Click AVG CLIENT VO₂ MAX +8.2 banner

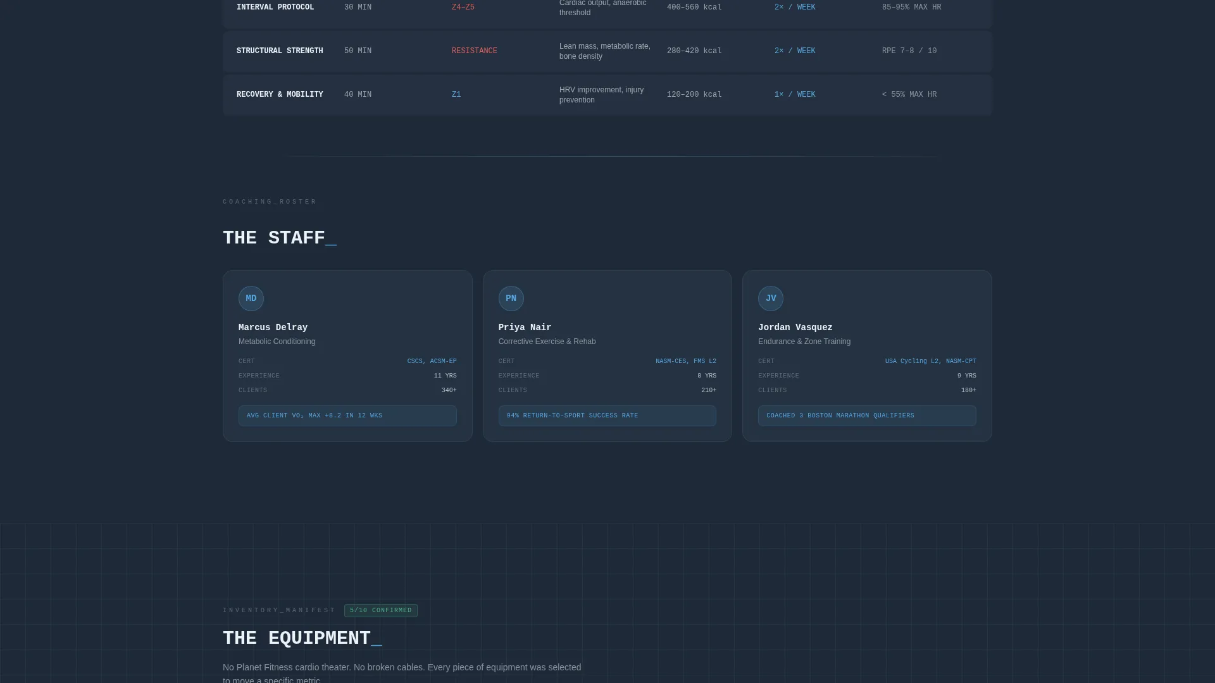pos(347,416)
